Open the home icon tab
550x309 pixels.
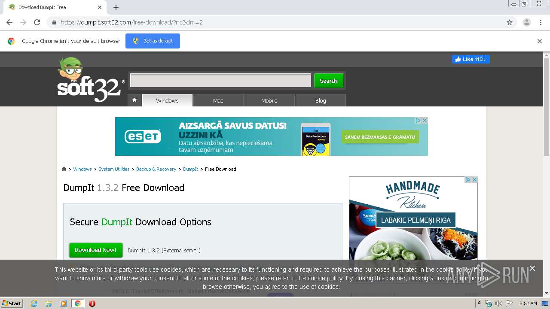134,100
